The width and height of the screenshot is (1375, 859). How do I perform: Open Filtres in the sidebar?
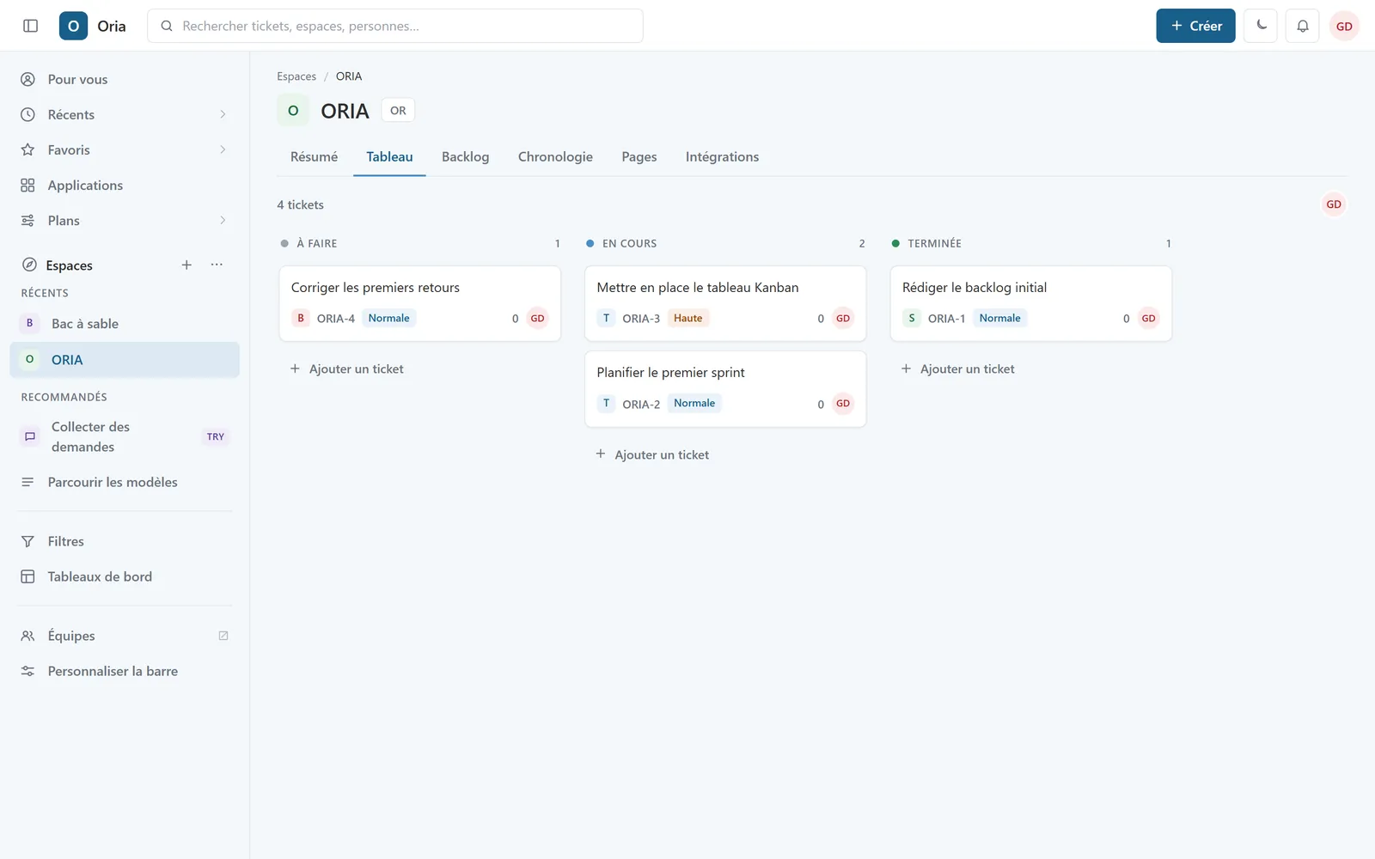[125, 541]
